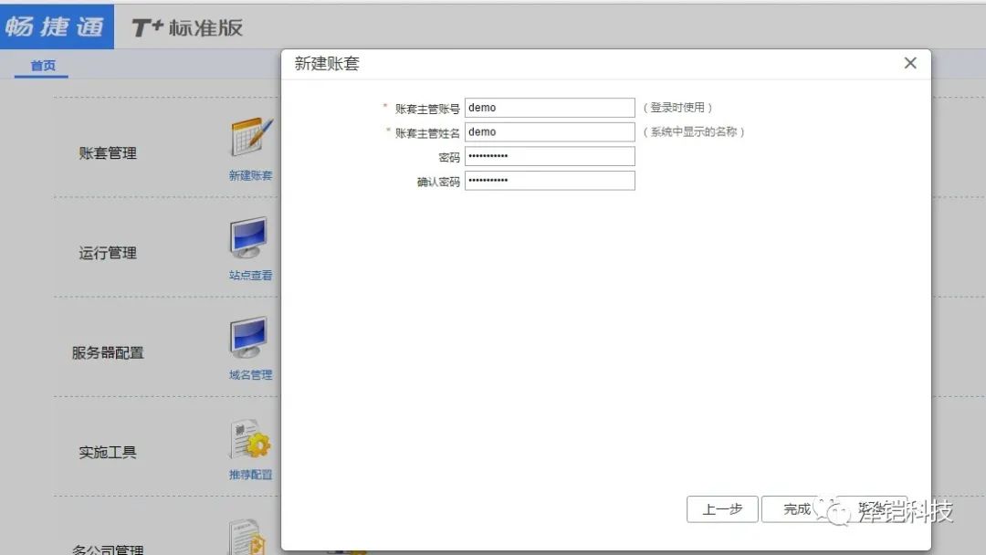
Task: Click the T+标准版 product title
Action: tap(187, 27)
